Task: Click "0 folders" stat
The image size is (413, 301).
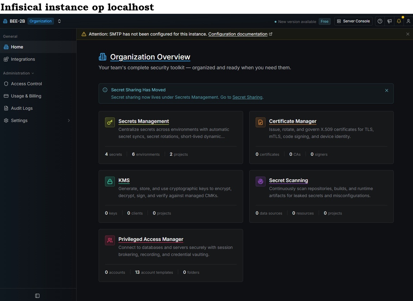Action: coord(191,272)
